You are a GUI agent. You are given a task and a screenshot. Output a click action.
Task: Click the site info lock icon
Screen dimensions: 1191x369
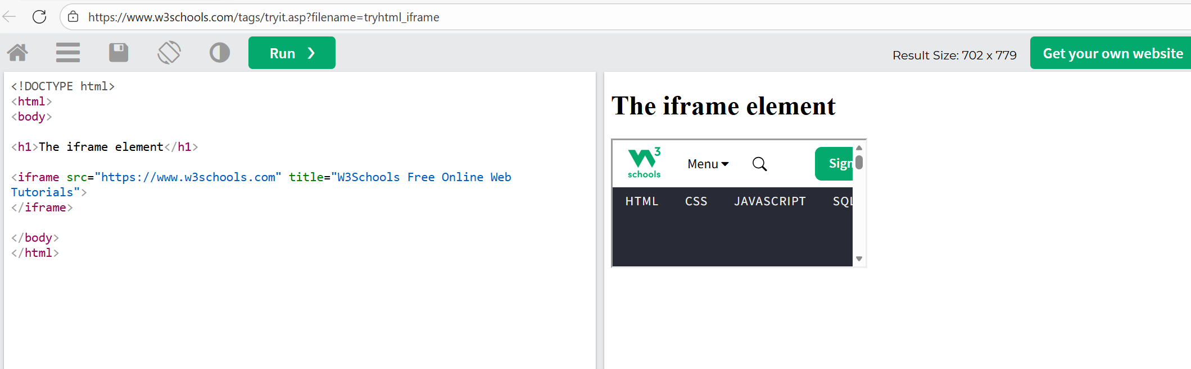point(73,17)
